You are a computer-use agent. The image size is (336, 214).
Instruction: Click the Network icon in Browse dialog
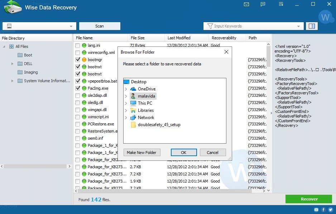point(133,118)
